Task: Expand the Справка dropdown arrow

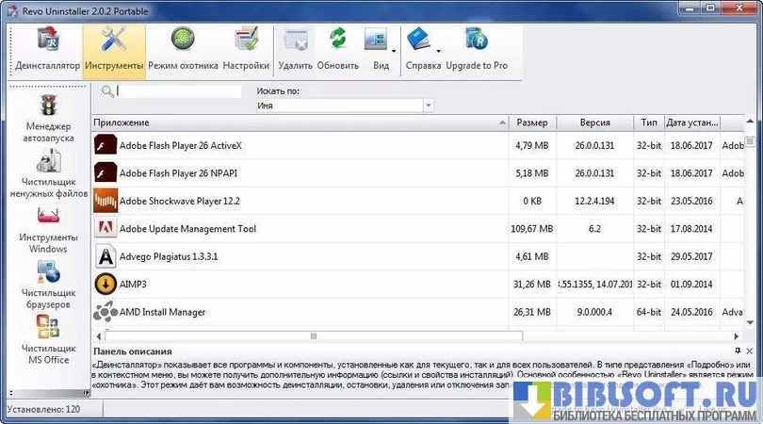Action: coord(439,50)
